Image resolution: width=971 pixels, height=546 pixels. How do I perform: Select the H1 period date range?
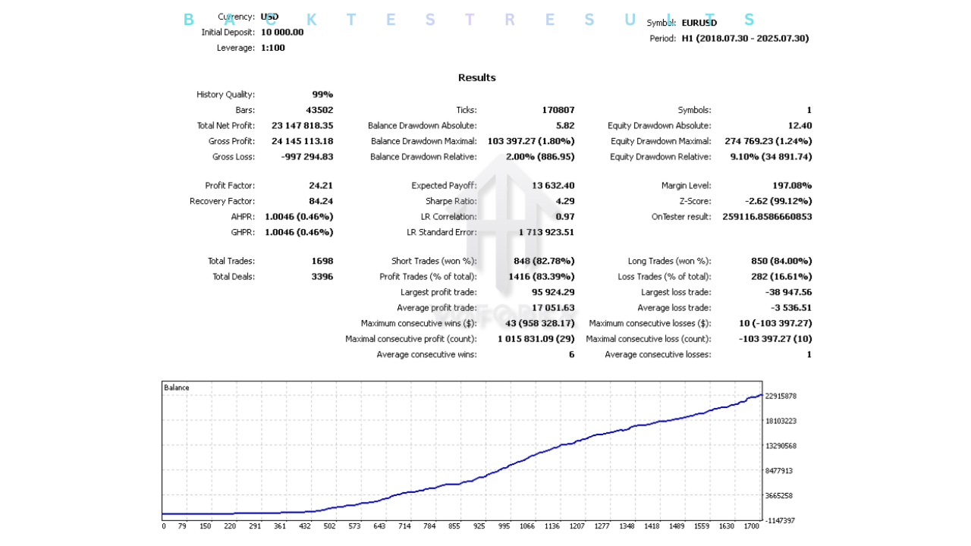745,39
